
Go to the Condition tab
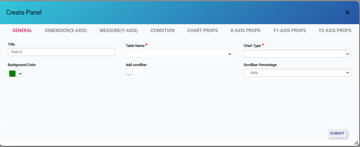(163, 30)
